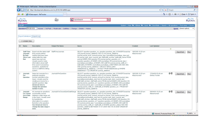214x119 pixels.
Task: Click Run for Staff Time Journals row
Action: point(189,52)
